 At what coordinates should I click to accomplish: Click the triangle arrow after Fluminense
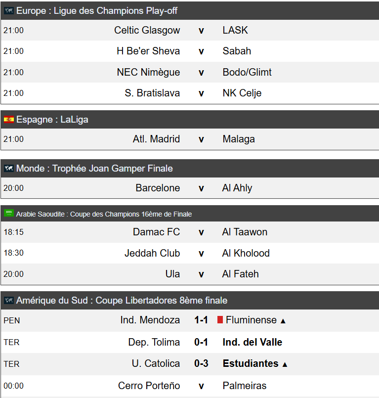pos(283,321)
